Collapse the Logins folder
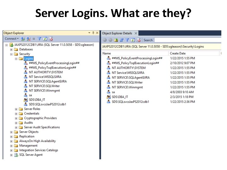Screen dimensions: 227x170 pyautogui.click(x=16, y=59)
